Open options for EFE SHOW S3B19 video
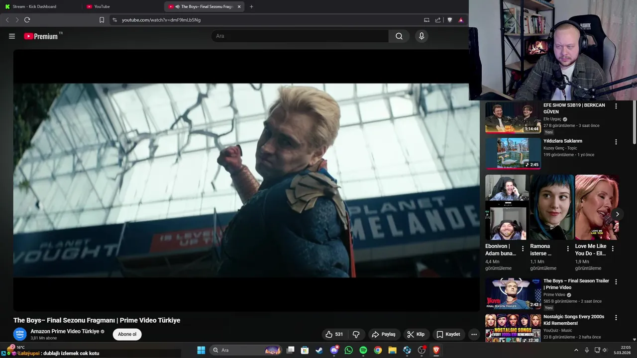 [x=616, y=106]
